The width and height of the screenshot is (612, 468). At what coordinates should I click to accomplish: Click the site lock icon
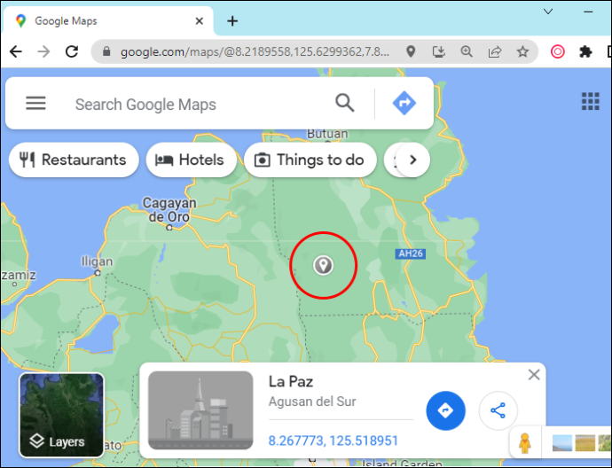106,51
